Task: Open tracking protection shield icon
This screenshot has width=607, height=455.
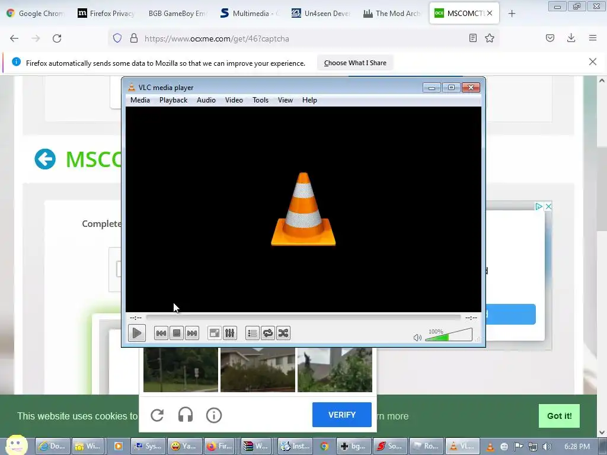Action: 117,39
